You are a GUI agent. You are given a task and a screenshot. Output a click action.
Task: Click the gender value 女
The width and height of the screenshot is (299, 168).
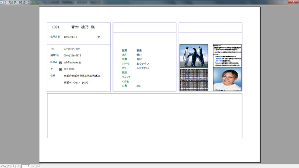98,37
